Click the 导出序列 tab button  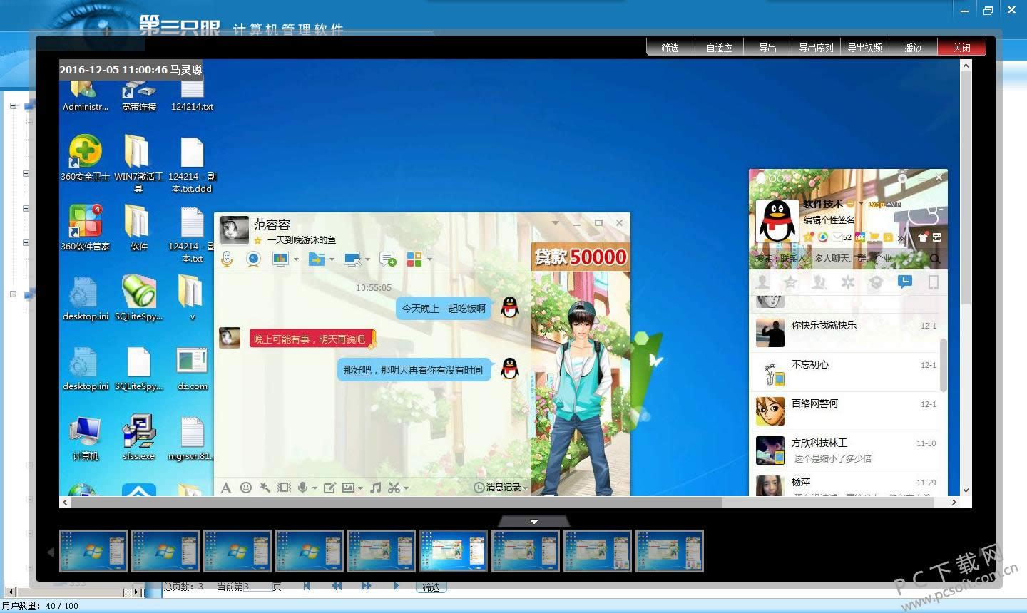pos(816,47)
